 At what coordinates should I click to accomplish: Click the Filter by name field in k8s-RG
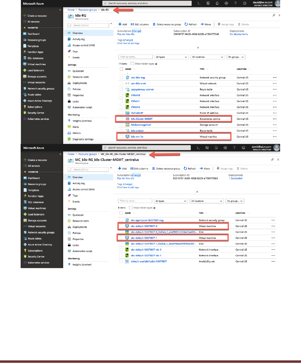pos(136,57)
